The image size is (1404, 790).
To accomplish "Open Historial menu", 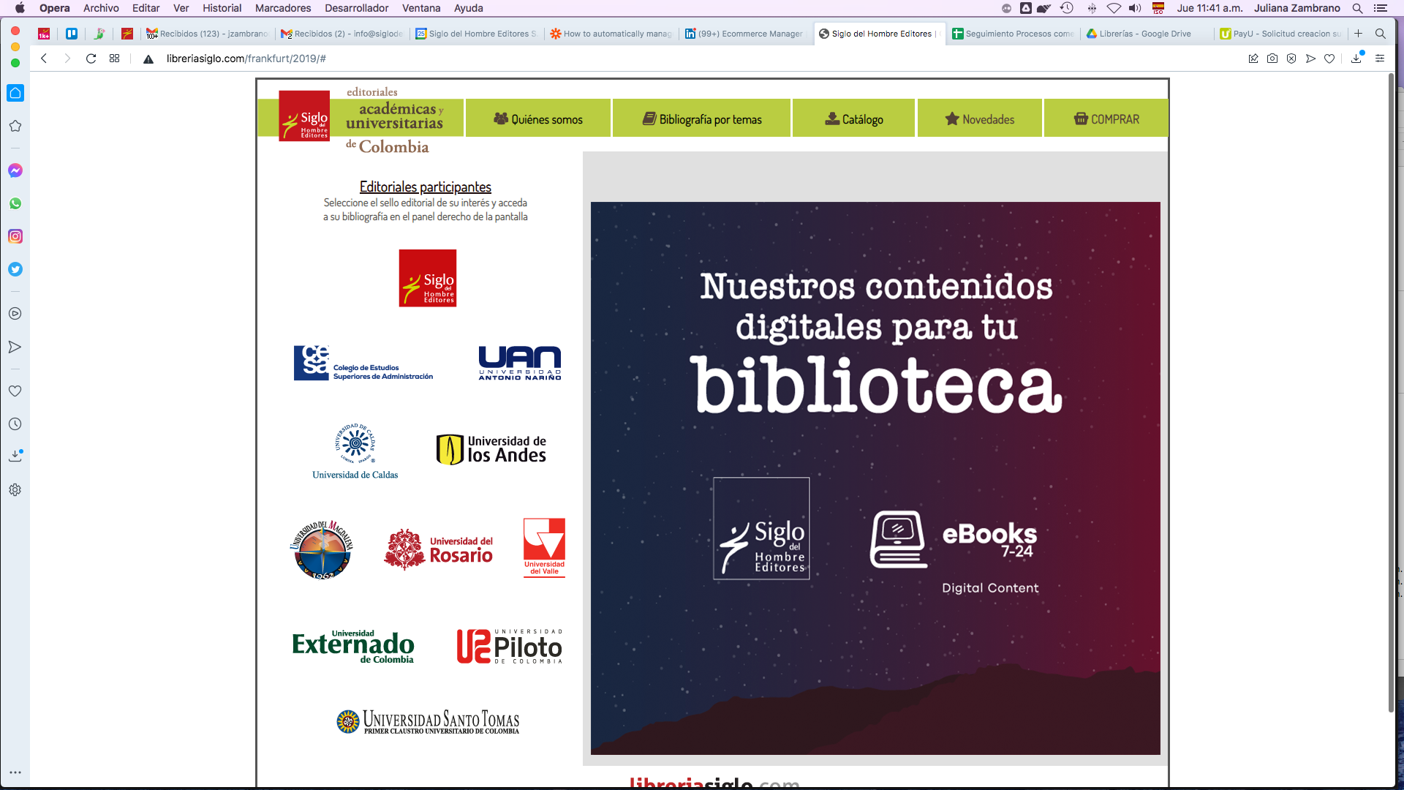I will click(x=222, y=8).
